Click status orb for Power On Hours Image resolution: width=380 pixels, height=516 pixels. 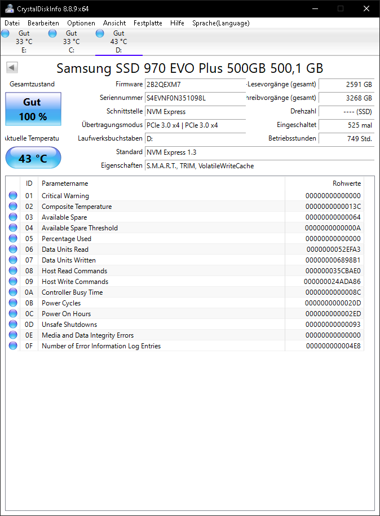(13, 313)
